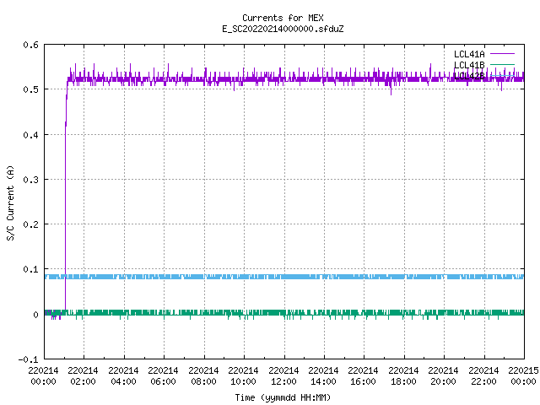Click the chart title 'Currents for MEX'

(283, 18)
